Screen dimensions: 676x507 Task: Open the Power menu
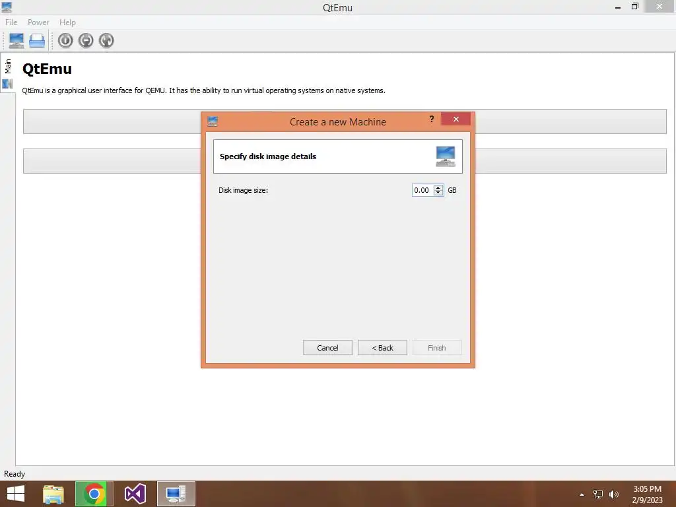[38, 22]
